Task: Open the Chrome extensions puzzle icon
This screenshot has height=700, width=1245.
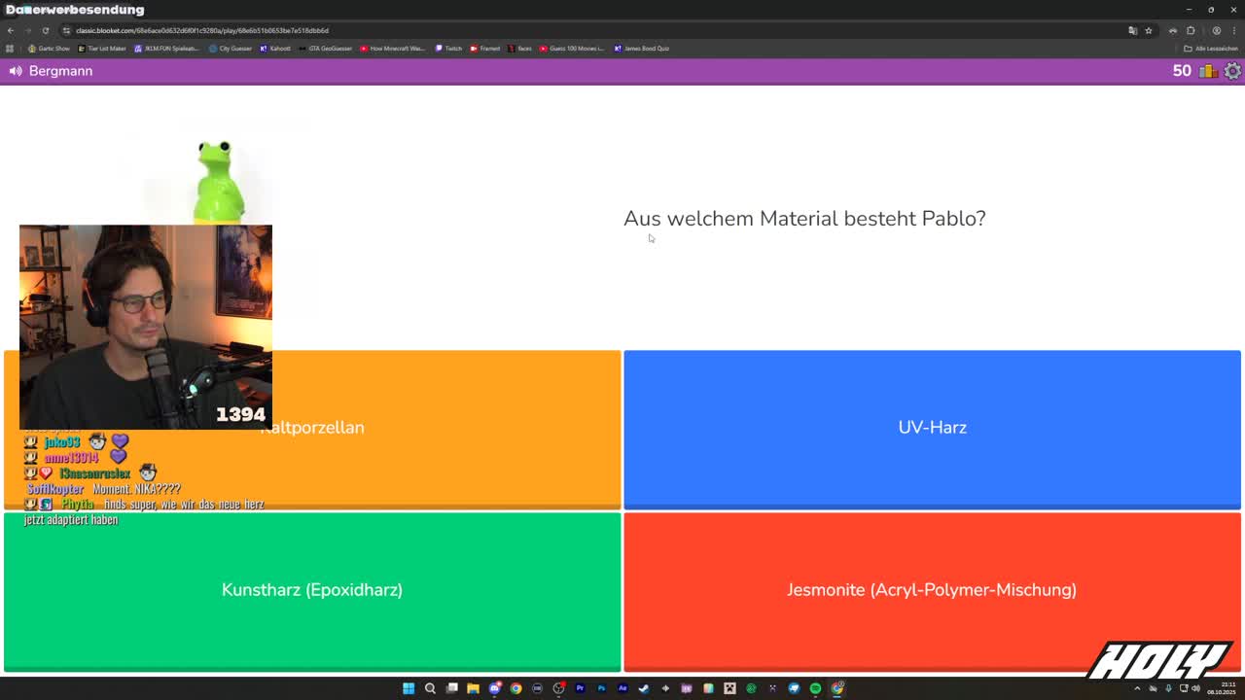Action: click(x=1190, y=30)
